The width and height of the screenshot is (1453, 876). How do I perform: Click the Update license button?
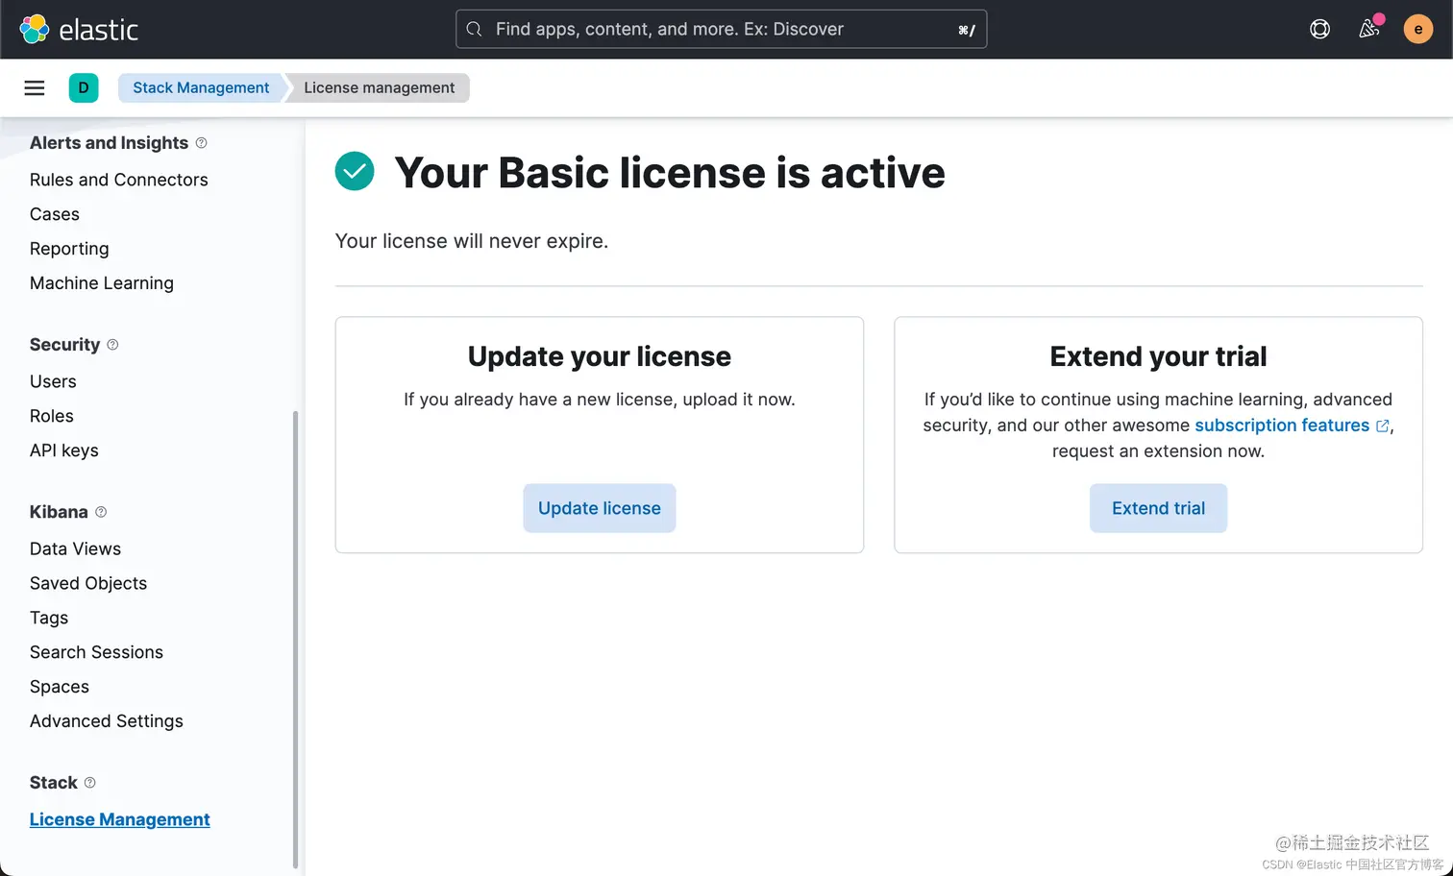point(600,508)
